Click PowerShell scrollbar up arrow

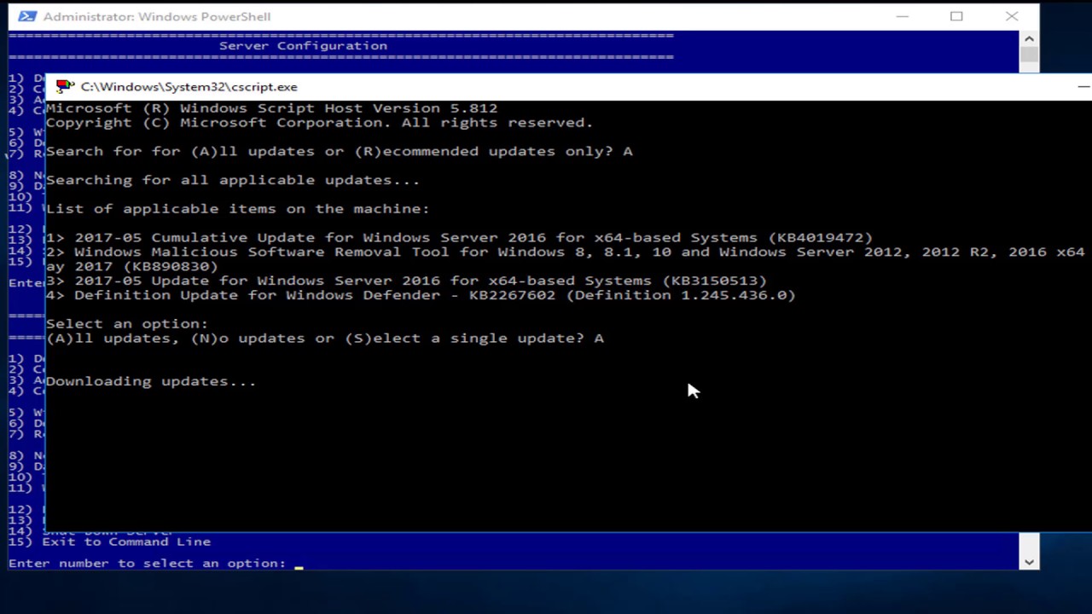(1029, 38)
